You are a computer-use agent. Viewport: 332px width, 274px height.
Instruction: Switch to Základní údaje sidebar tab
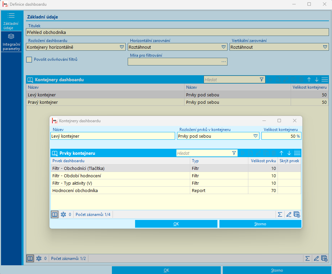[11, 21]
